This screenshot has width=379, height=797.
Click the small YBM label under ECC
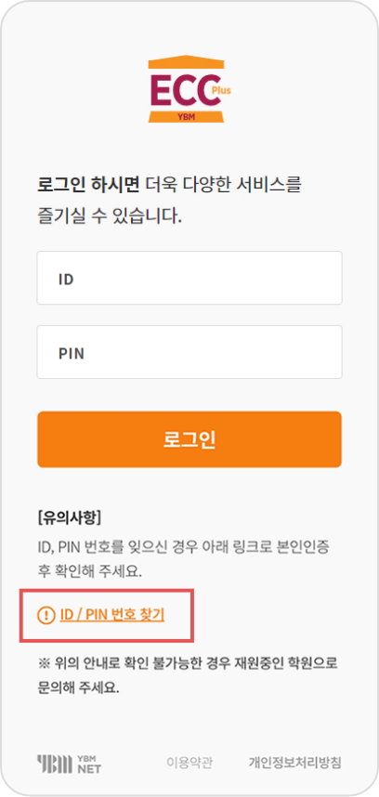tap(187, 116)
